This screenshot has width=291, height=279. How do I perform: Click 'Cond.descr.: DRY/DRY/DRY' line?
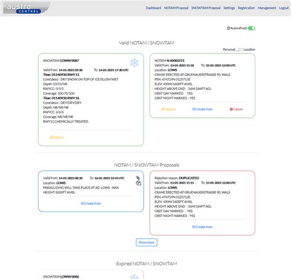point(62,103)
